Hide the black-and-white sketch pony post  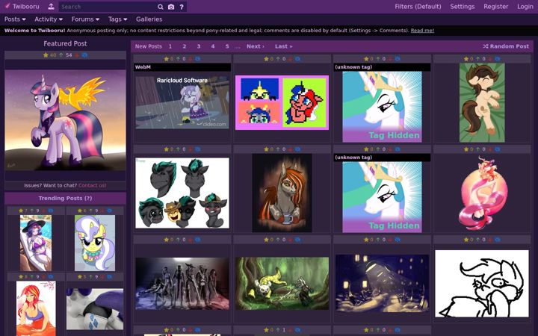[498, 240]
